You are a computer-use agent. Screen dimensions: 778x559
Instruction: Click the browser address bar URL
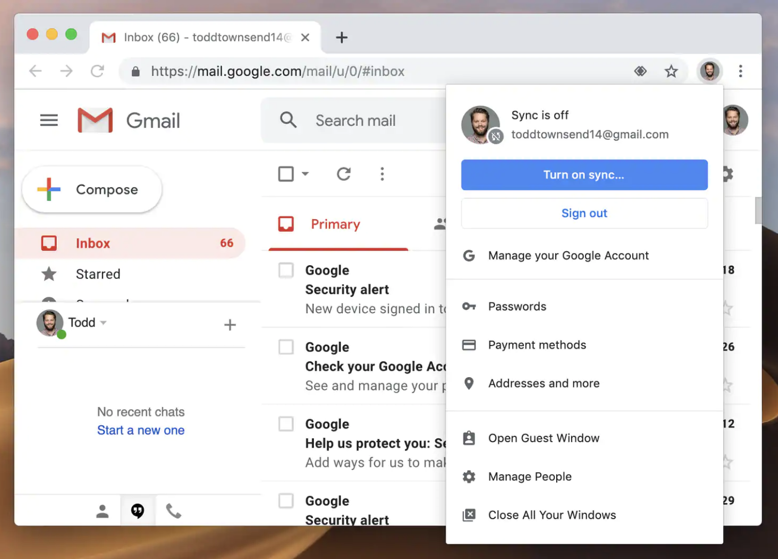(278, 71)
